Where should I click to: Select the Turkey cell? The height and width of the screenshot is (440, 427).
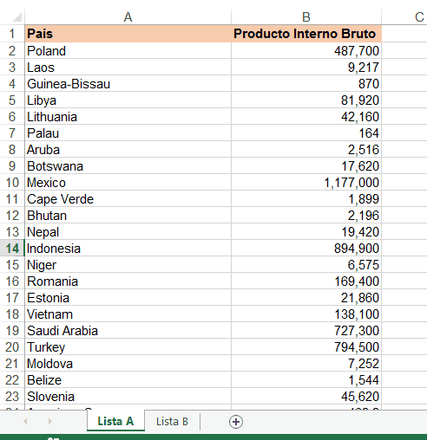click(128, 347)
